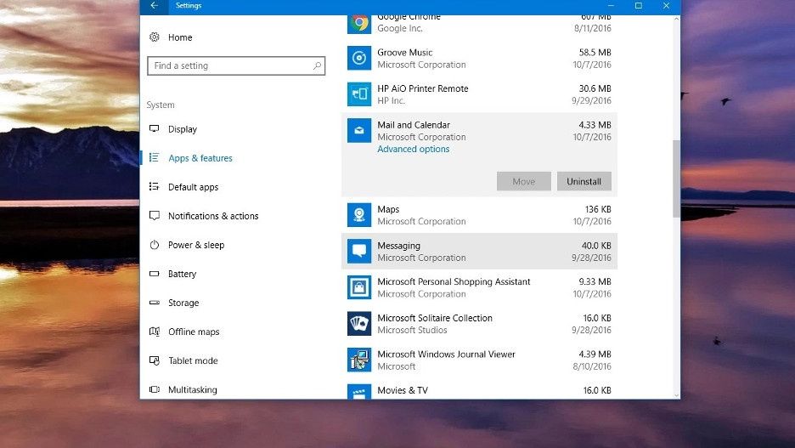Click the Notifications & actions speech icon
Screen dimensions: 795x448
[155, 216]
